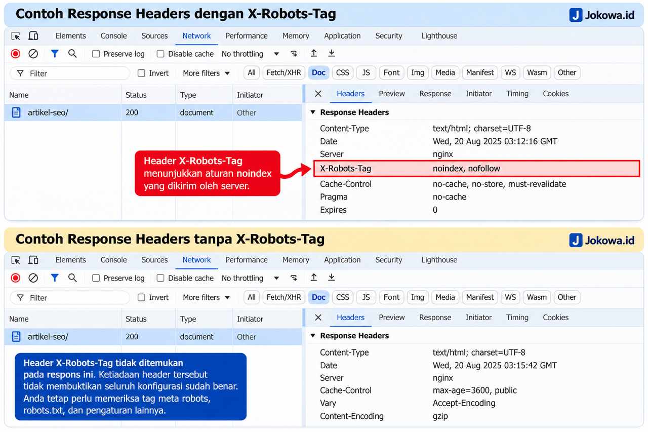This screenshot has height=432, width=648.
Task: Close the request details pane in tanpa X-Robots-Tag panel
Action: pyautogui.click(x=318, y=318)
